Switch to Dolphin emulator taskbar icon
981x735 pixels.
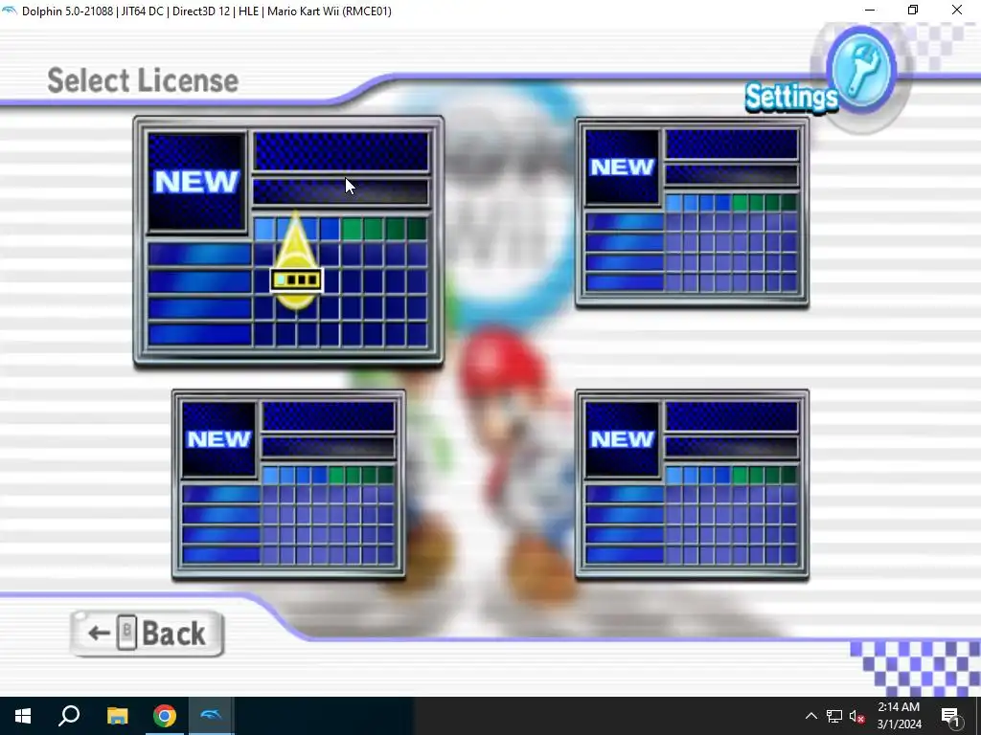point(210,716)
